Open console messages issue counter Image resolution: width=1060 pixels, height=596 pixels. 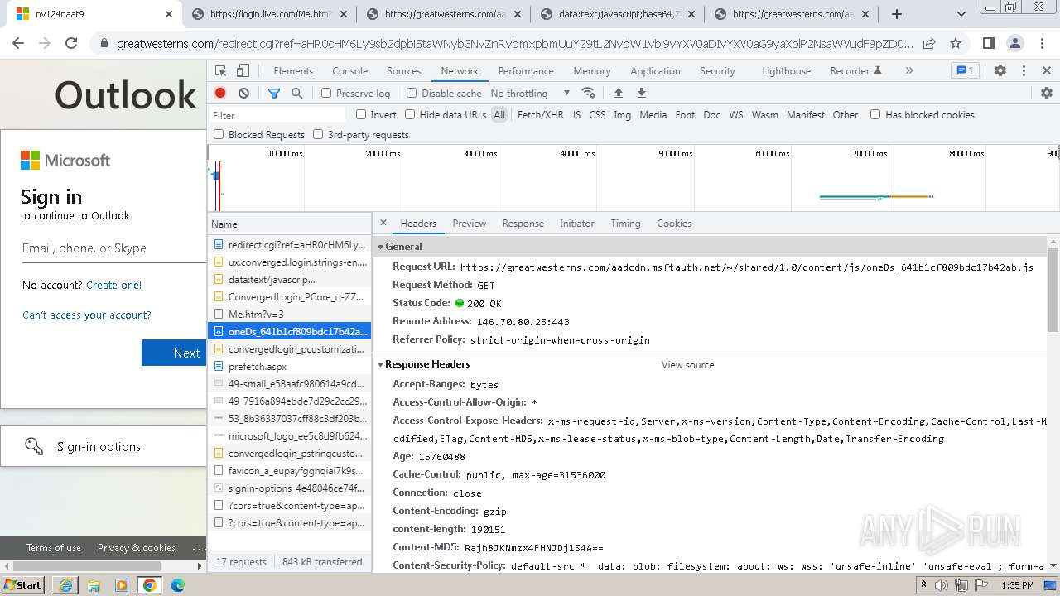(x=964, y=71)
